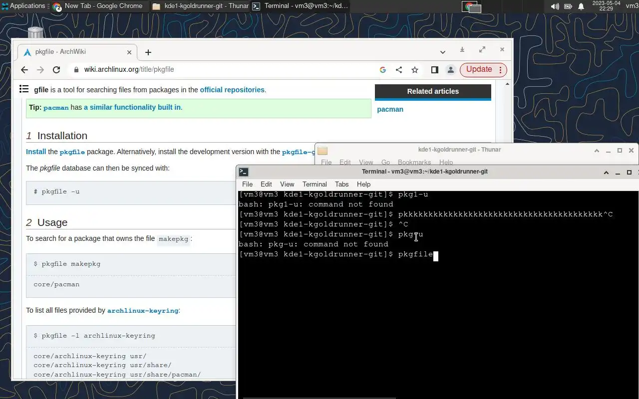Screen dimensions: 639x399
Task: Follow the Install link
Action: pos(36,152)
